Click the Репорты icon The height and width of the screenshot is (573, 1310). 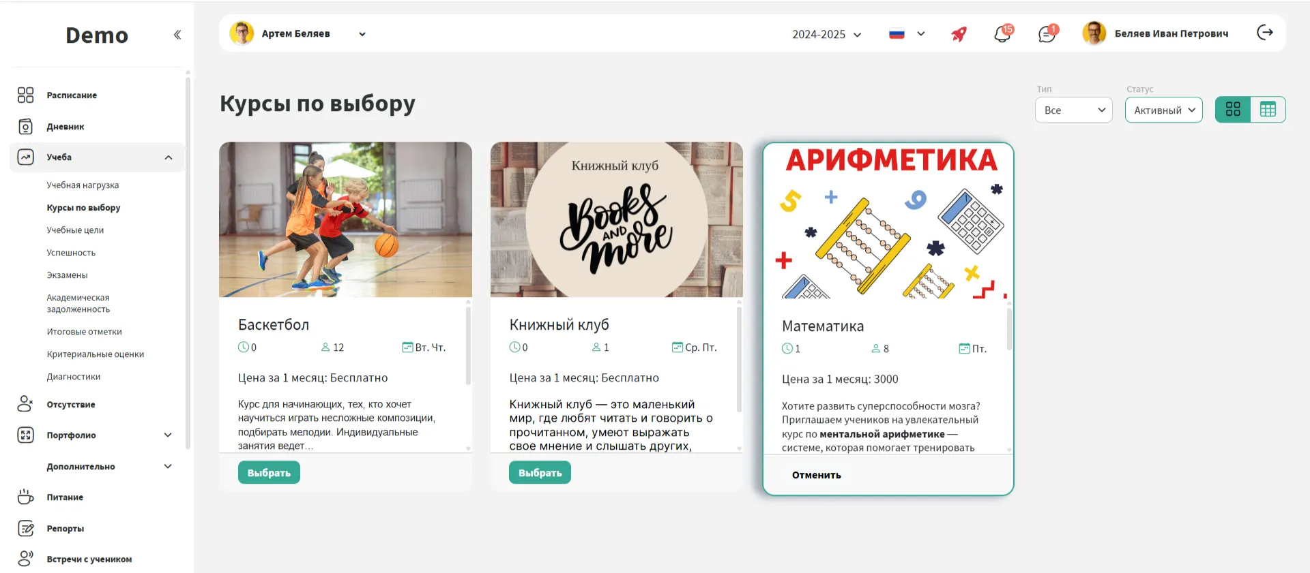25,529
